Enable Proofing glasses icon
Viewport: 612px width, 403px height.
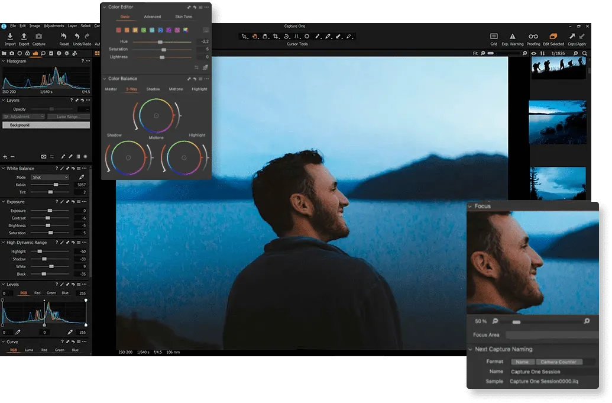(533, 38)
